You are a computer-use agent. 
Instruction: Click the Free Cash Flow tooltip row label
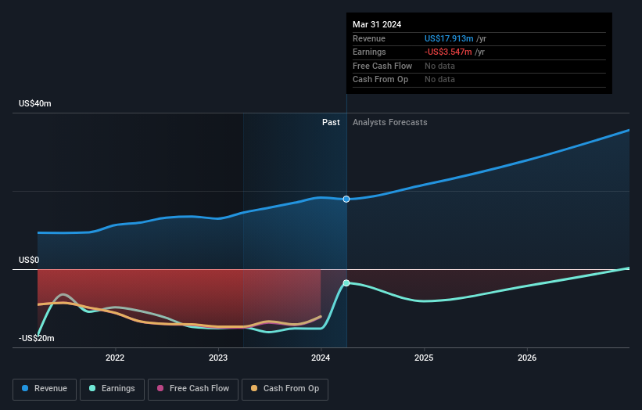coord(382,66)
